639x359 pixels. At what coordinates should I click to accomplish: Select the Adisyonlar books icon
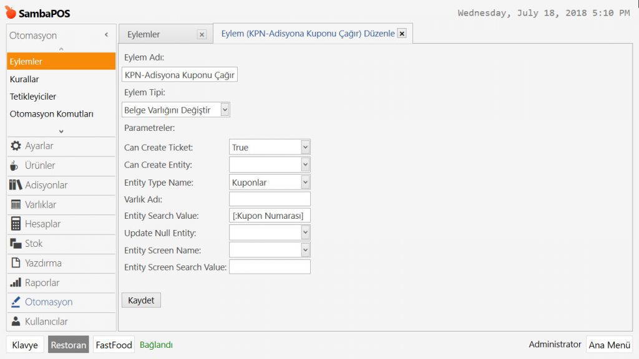(16, 185)
